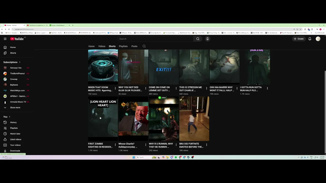Show hidden system tray icons chevron
Screen dimensions: 326x183
[298, 157]
